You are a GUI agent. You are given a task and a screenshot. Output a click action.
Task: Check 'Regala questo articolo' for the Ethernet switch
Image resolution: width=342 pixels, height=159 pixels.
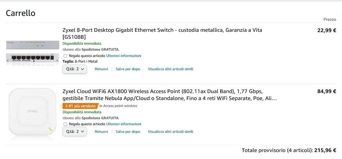pyautogui.click(x=65, y=56)
